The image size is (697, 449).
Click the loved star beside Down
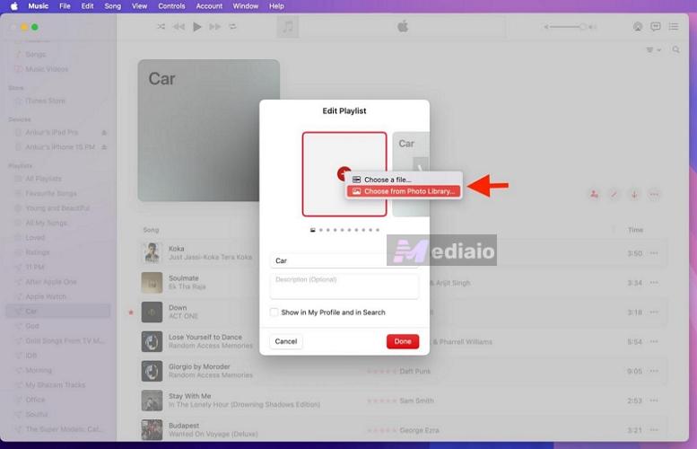pyautogui.click(x=131, y=313)
